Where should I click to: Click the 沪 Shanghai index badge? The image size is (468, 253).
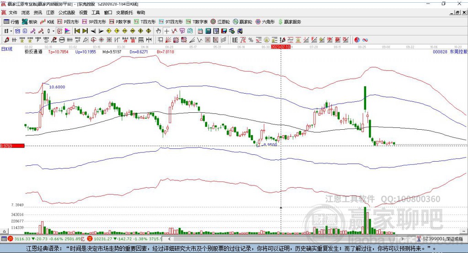[x=11, y=239]
